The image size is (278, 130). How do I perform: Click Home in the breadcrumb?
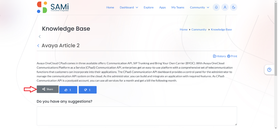(184, 29)
